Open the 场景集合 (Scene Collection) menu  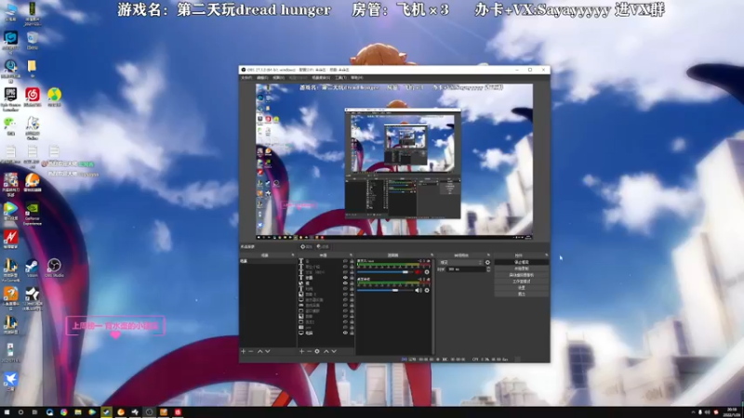(321, 78)
